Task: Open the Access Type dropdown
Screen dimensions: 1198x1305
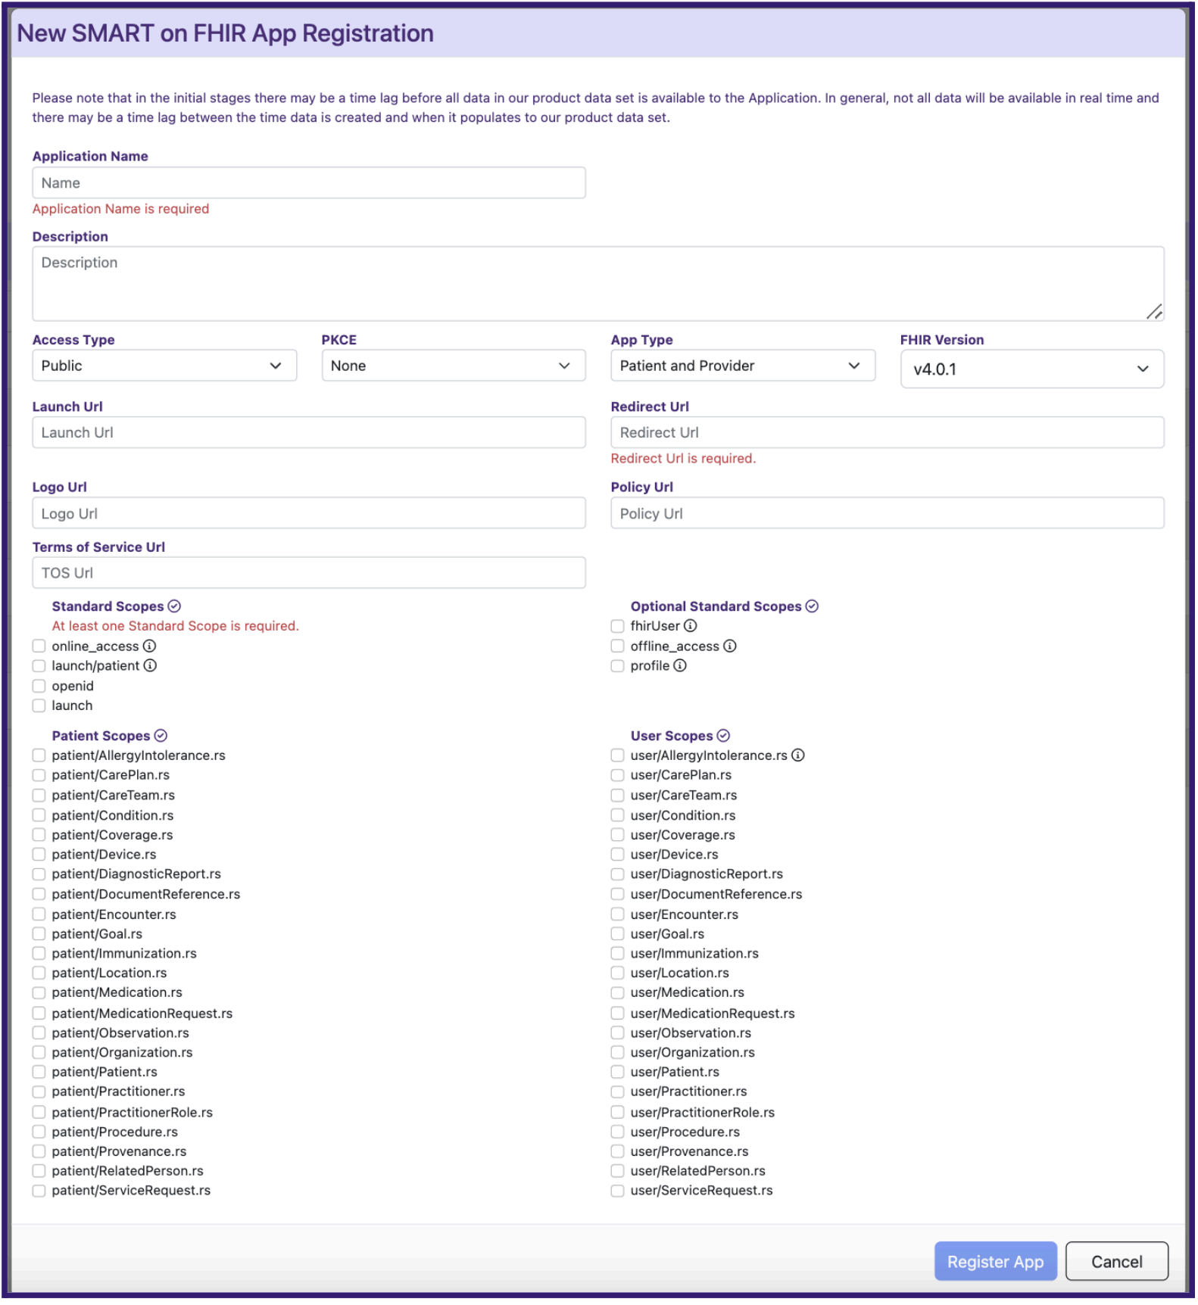Action: point(164,366)
